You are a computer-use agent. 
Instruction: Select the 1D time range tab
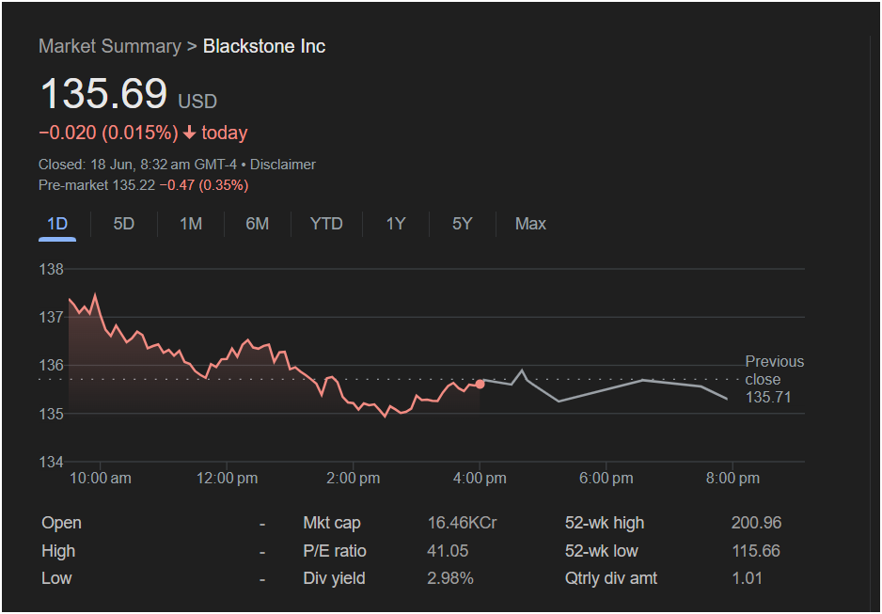pos(57,224)
